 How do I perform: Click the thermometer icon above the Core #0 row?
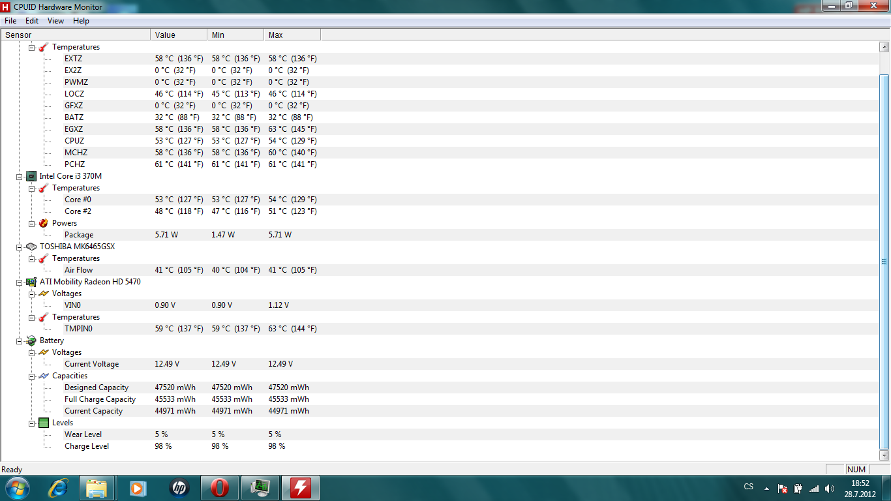coord(44,188)
